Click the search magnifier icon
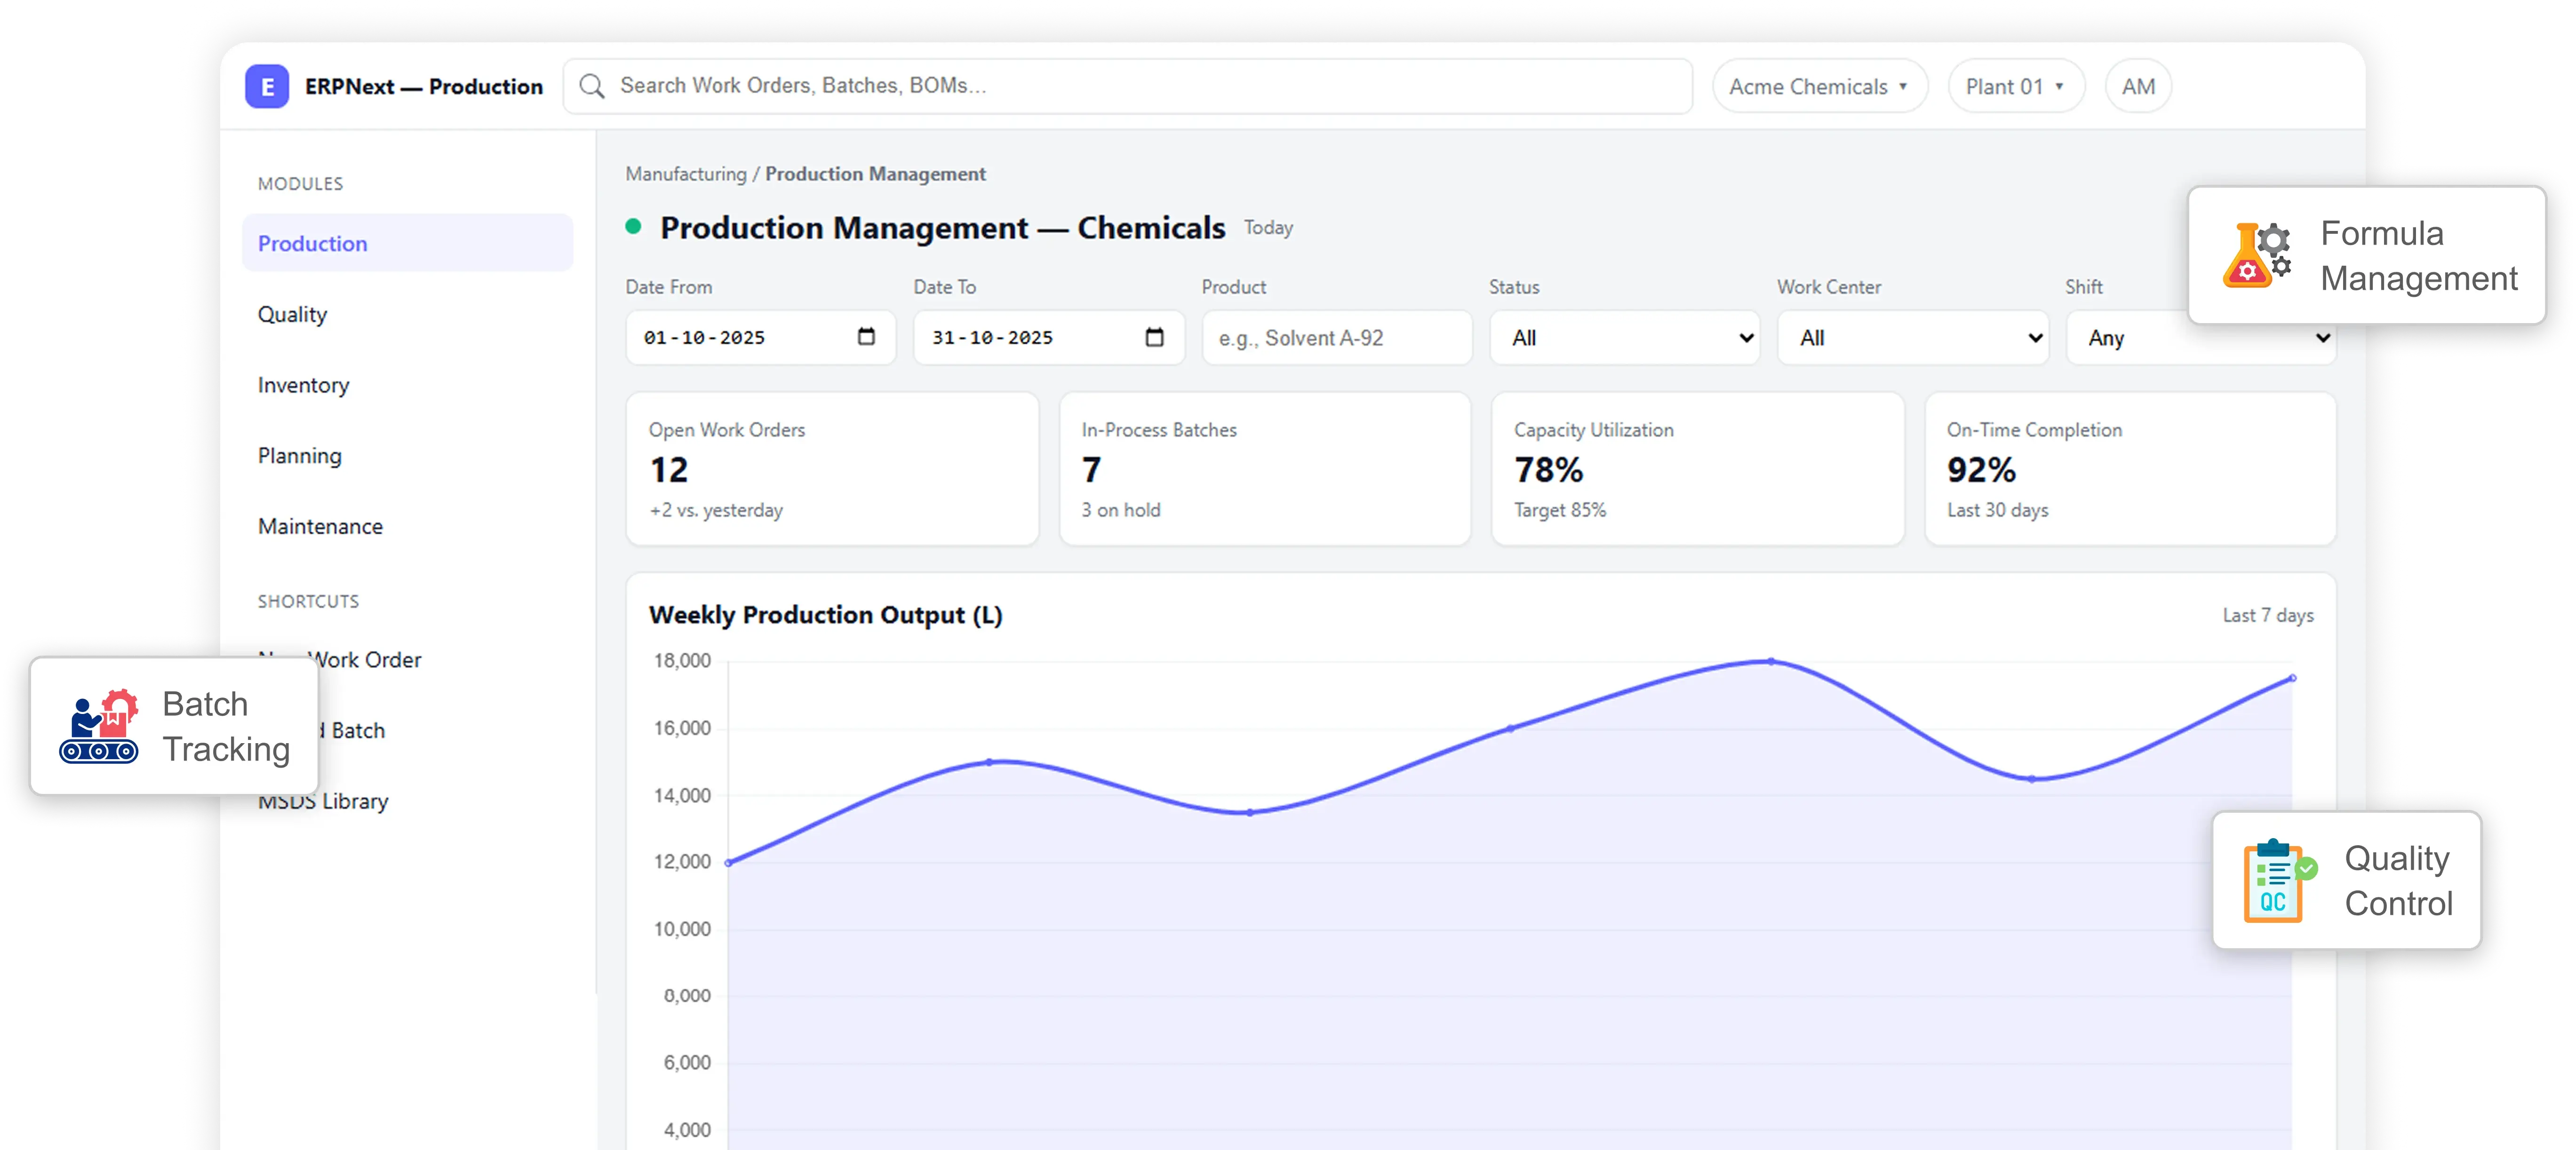The width and height of the screenshot is (2576, 1150). pos(592,86)
